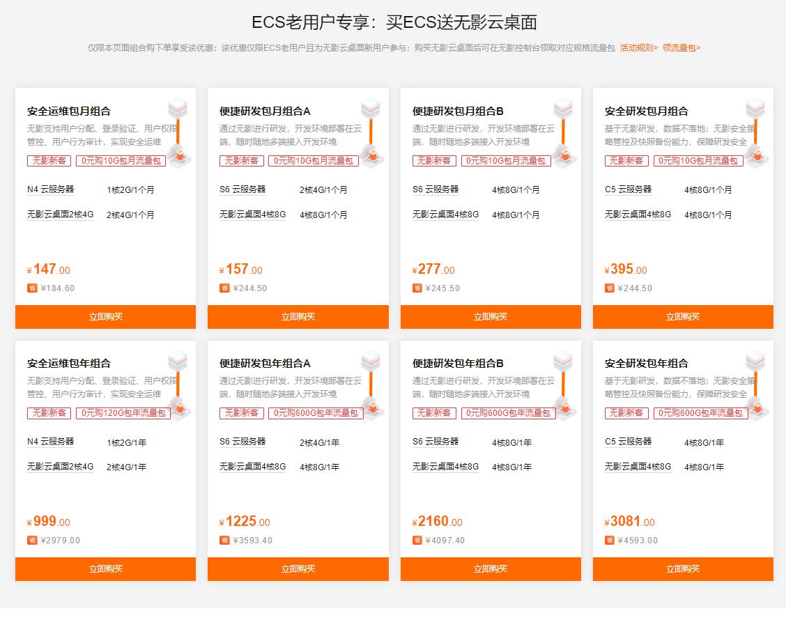Screen dimensions: 786x636
Task: Click 无影云桌面2核4G in 安全运维包年组合
Action: [60, 467]
